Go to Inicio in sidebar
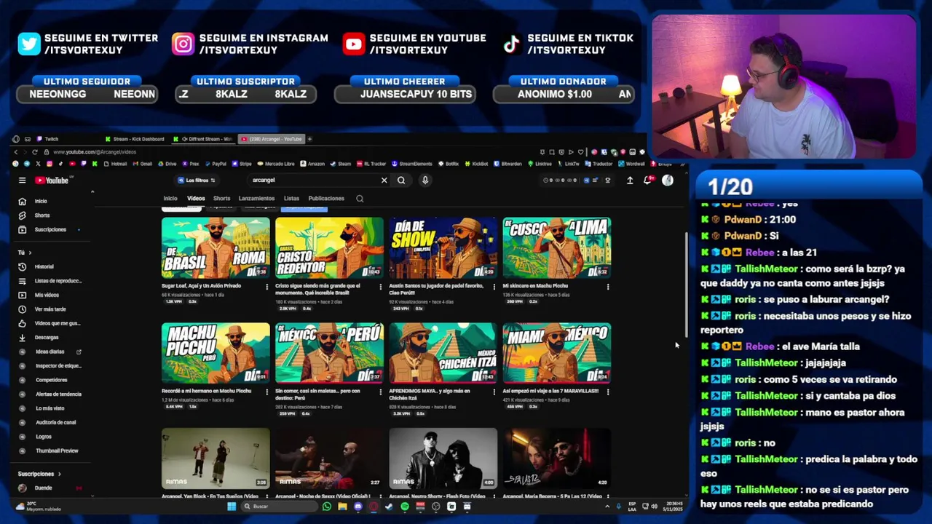This screenshot has width=932, height=524. coord(51,202)
